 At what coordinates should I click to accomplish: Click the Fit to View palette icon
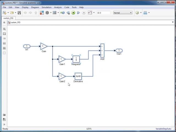tap(4, 34)
